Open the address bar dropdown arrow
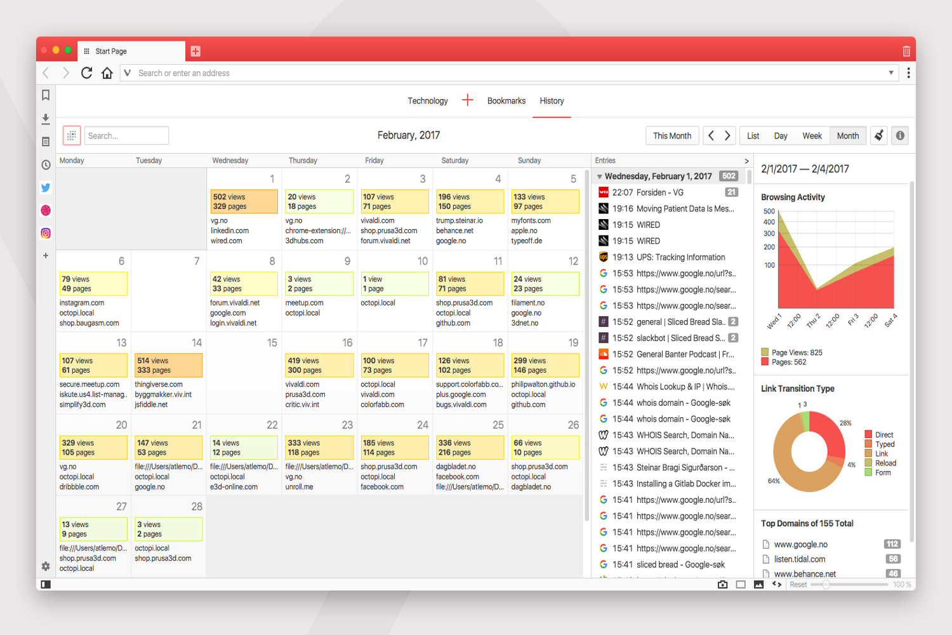Image resolution: width=952 pixels, height=635 pixels. [x=891, y=73]
